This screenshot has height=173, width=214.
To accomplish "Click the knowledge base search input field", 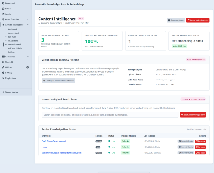I will tap(110, 115).
